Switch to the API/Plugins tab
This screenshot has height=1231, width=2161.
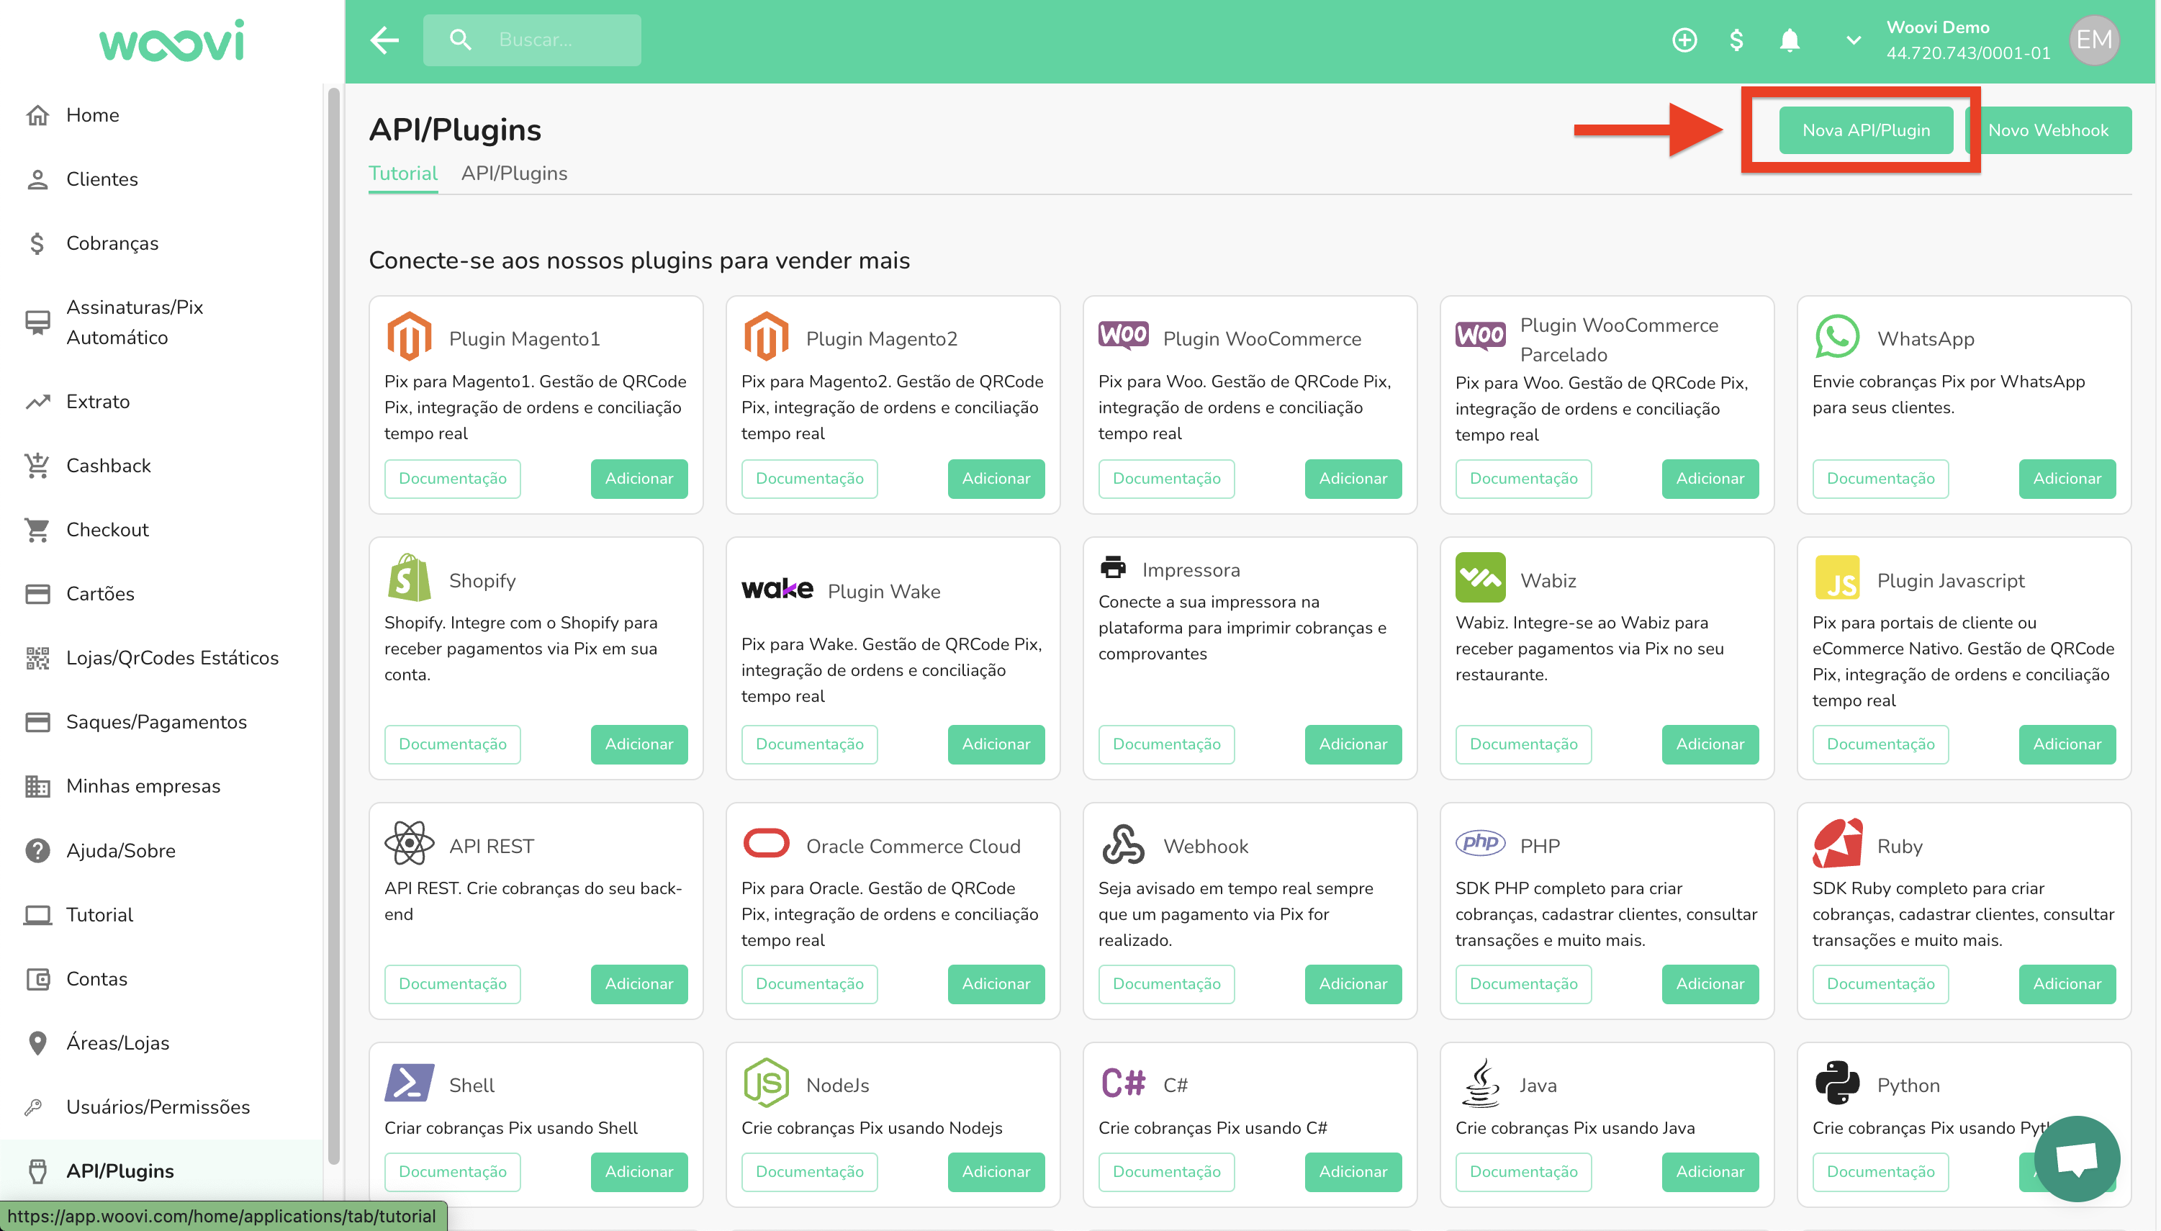pos(514,173)
